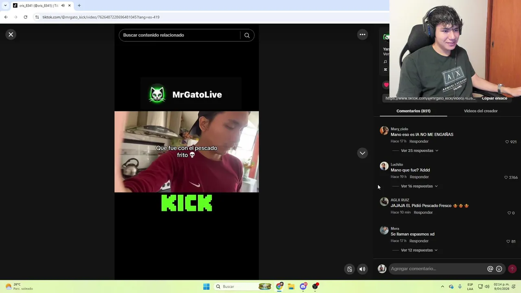The width and height of the screenshot is (521, 293).
Task: Expand Ver 12 respuestas
Action: tap(419, 250)
